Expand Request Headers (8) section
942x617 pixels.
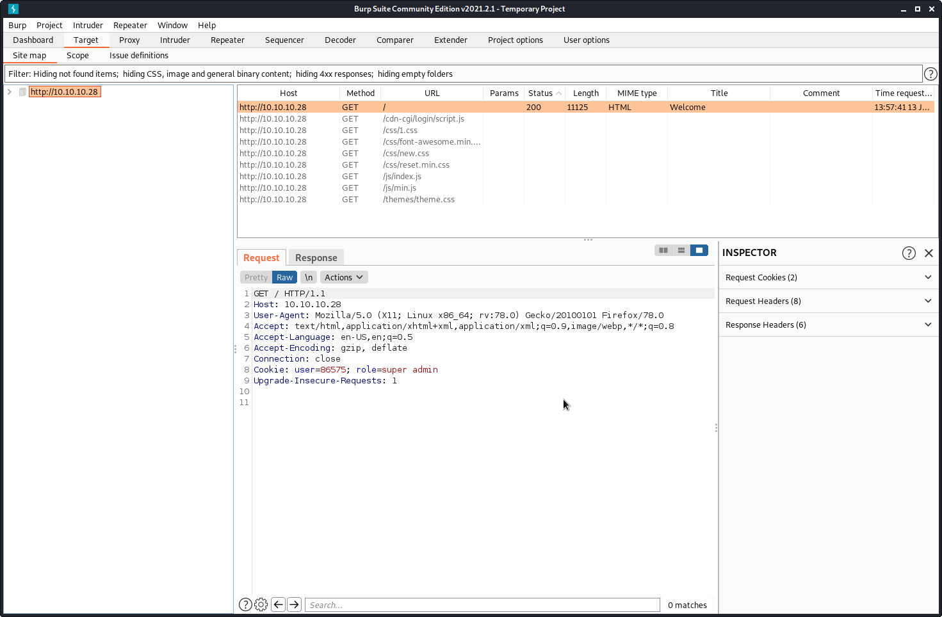click(829, 301)
